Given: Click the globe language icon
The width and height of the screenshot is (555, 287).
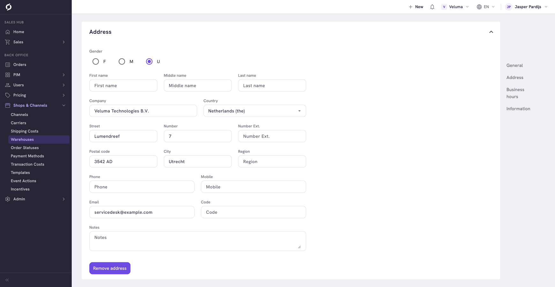Looking at the screenshot, I should [x=479, y=7].
